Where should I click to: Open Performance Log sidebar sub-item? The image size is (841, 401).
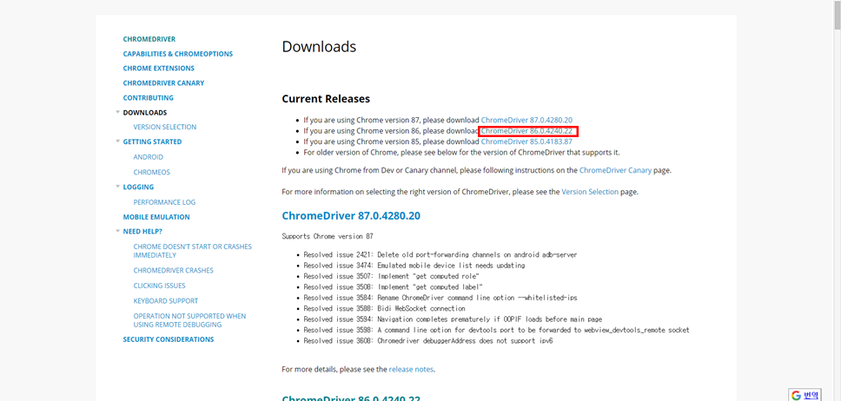click(164, 202)
